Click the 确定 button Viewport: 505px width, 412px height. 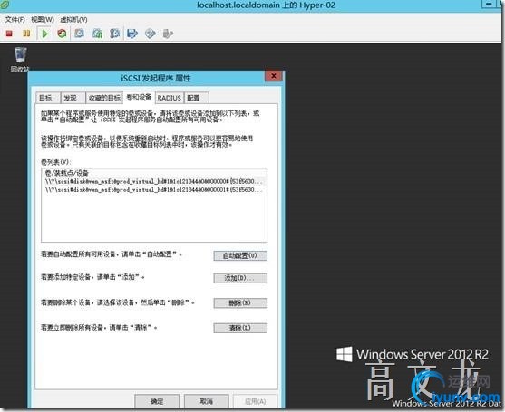[x=157, y=401]
